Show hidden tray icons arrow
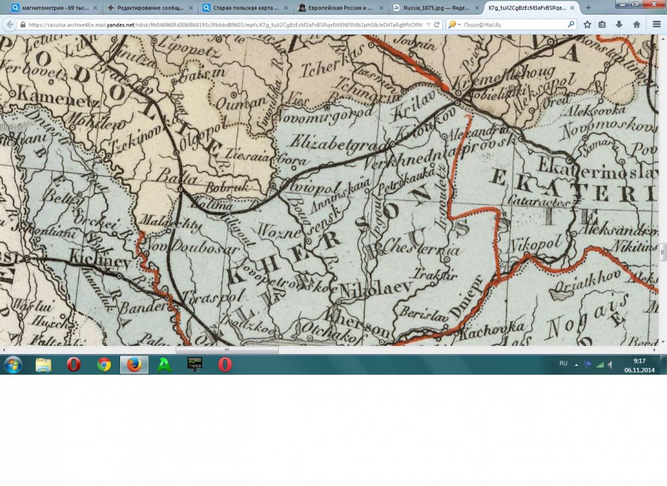The width and height of the screenshot is (667, 486). 576,365
